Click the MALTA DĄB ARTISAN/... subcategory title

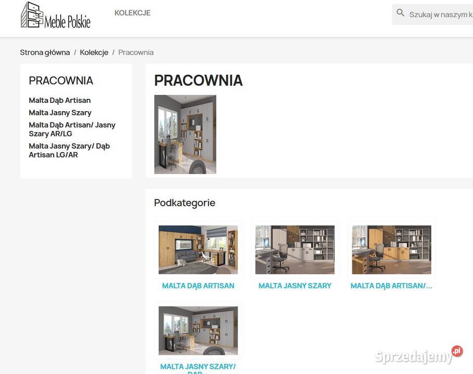click(391, 286)
